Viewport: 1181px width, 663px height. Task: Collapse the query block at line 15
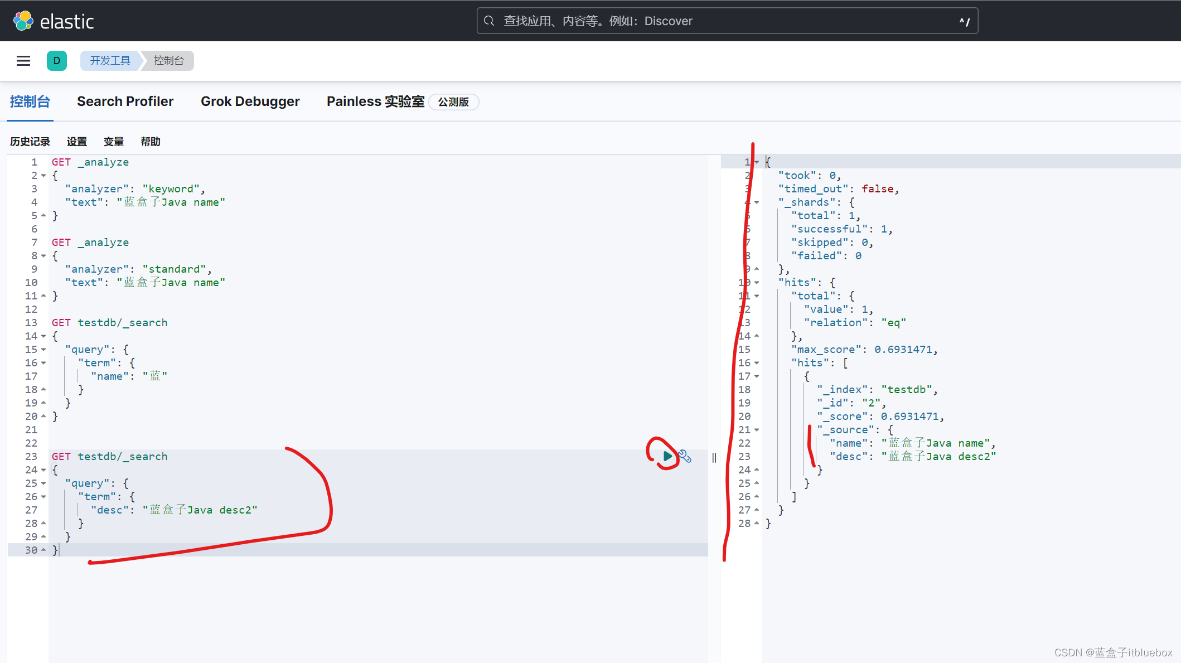43,350
